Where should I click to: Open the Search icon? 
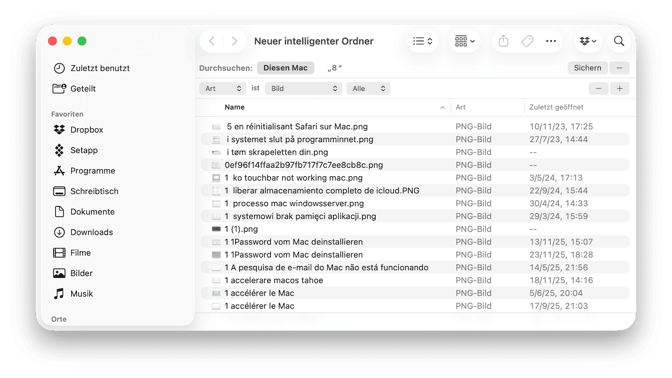click(x=619, y=41)
